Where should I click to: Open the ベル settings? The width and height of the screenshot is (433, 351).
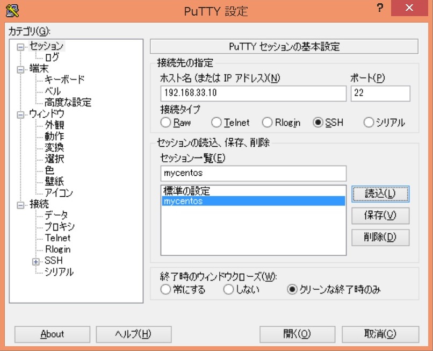[x=53, y=91]
